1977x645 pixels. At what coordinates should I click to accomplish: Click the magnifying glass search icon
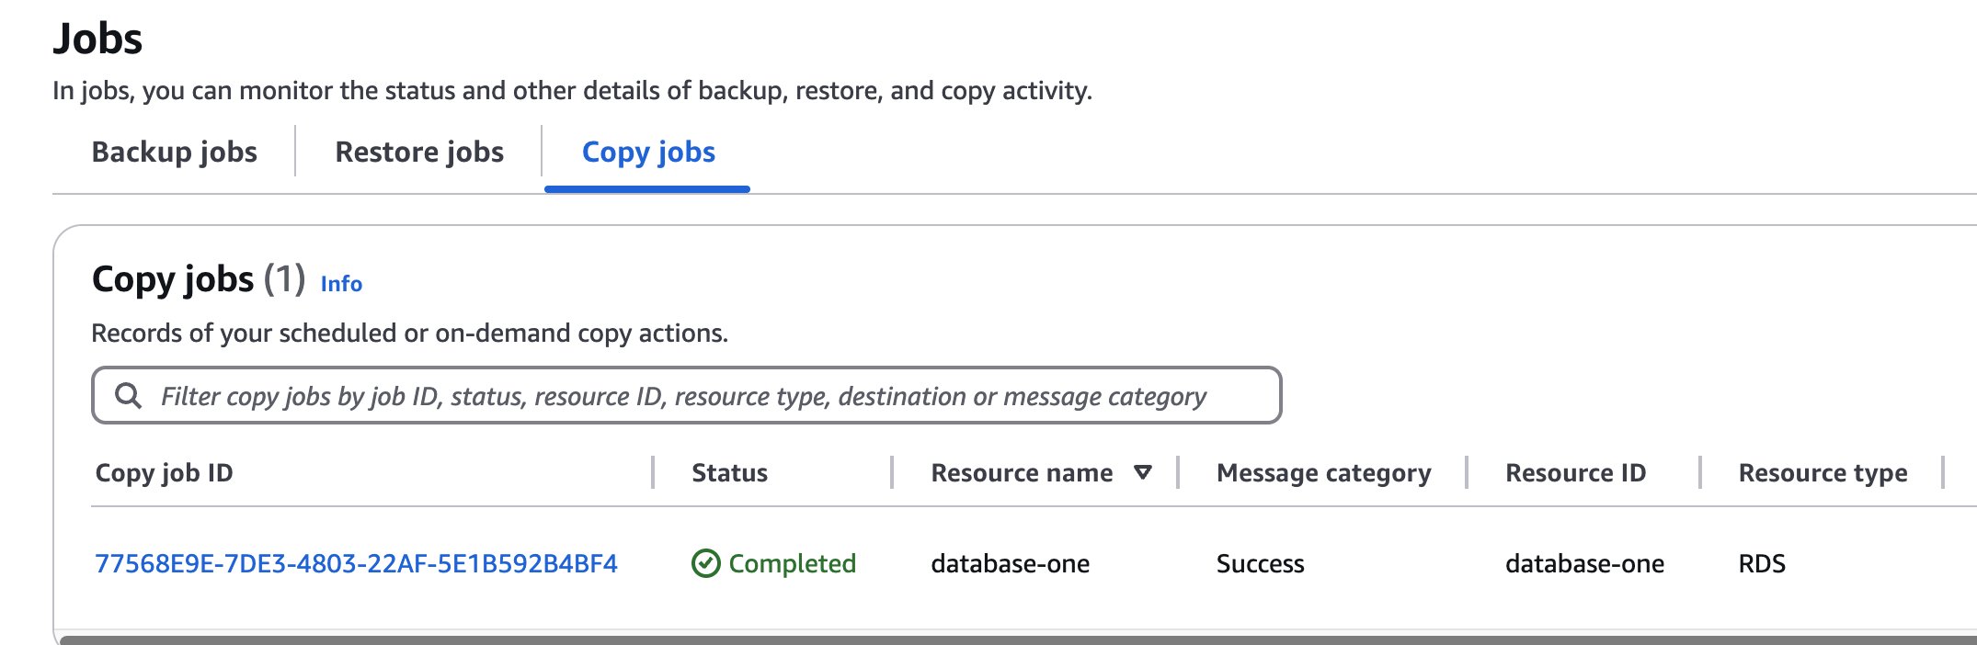pyautogui.click(x=128, y=396)
